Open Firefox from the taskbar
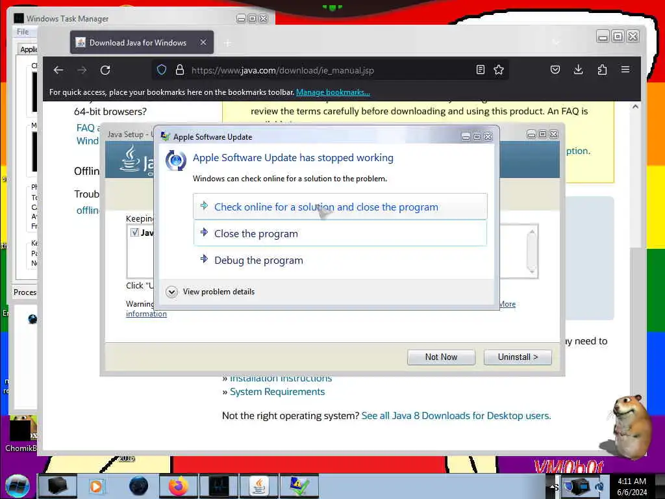This screenshot has width=665, height=499. [x=178, y=486]
